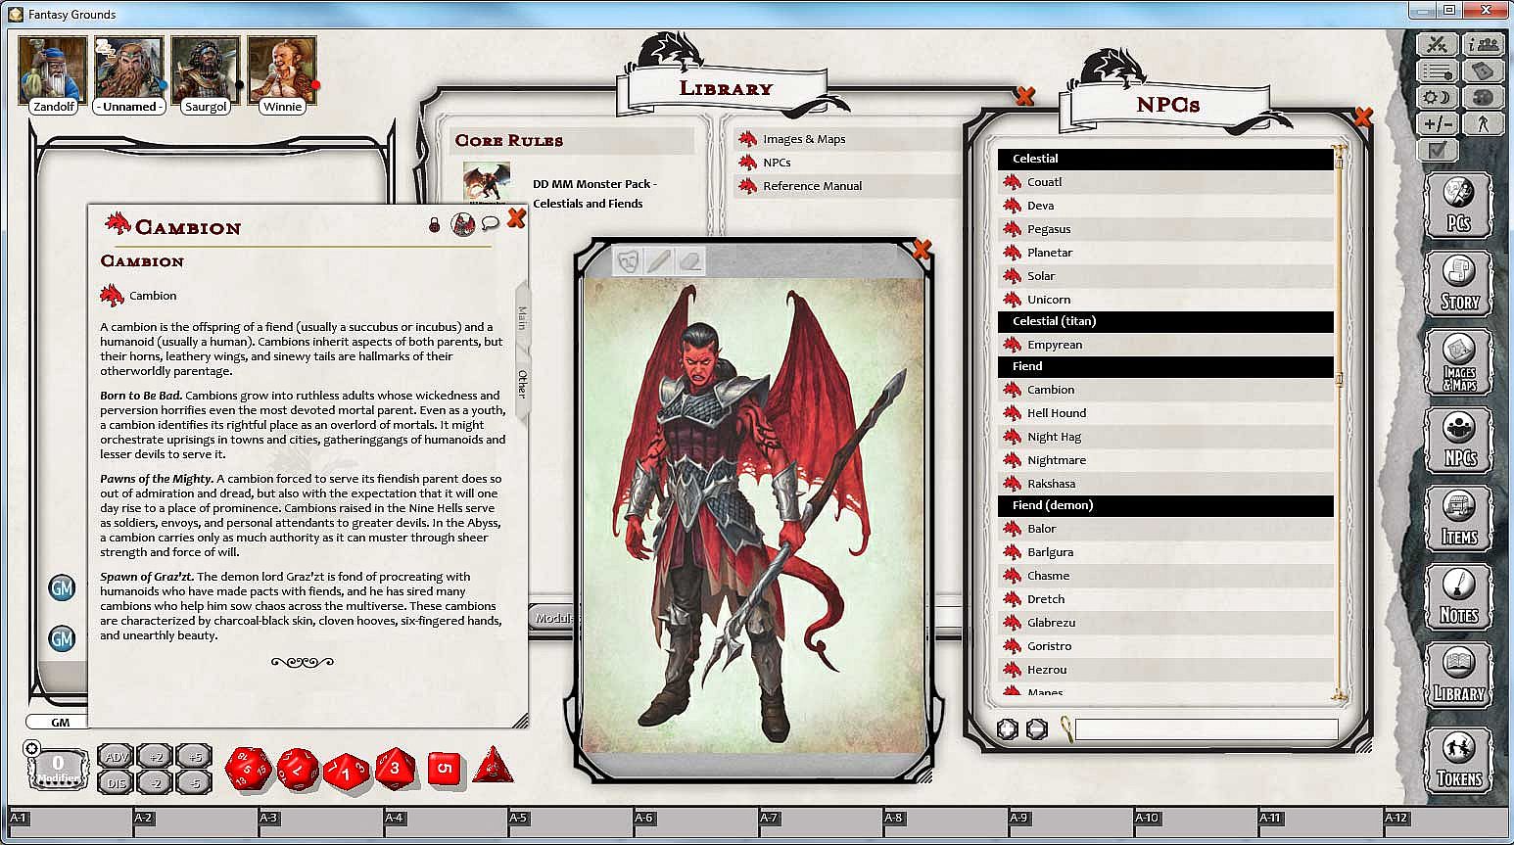Open the effects plus/minus icon
1514x845 pixels.
pyautogui.click(x=1438, y=124)
